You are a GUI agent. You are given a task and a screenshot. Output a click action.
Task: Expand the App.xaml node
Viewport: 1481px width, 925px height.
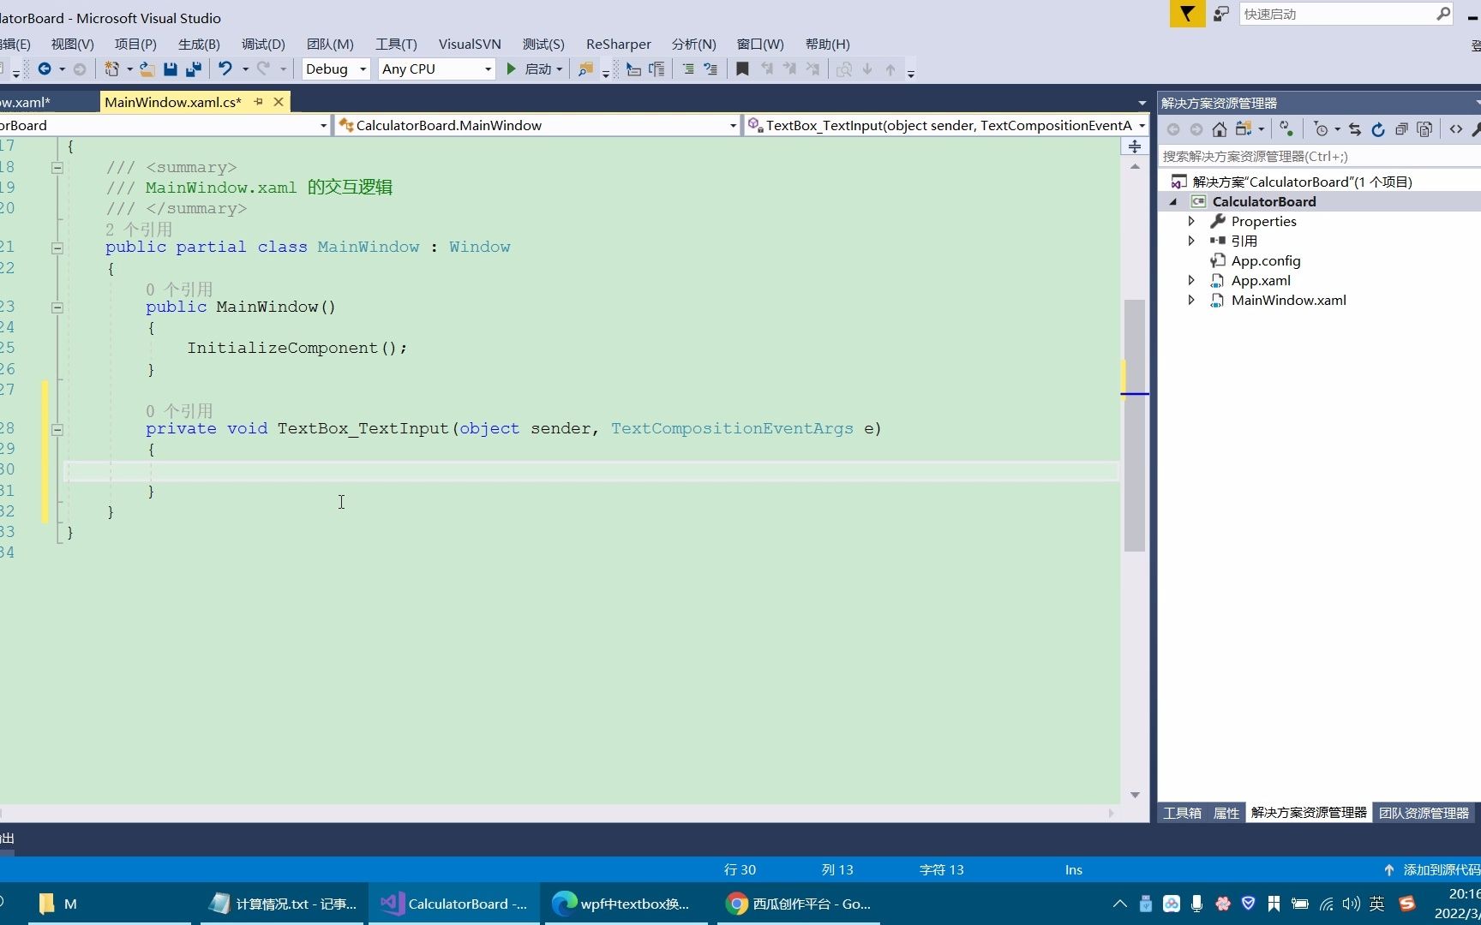click(x=1191, y=280)
